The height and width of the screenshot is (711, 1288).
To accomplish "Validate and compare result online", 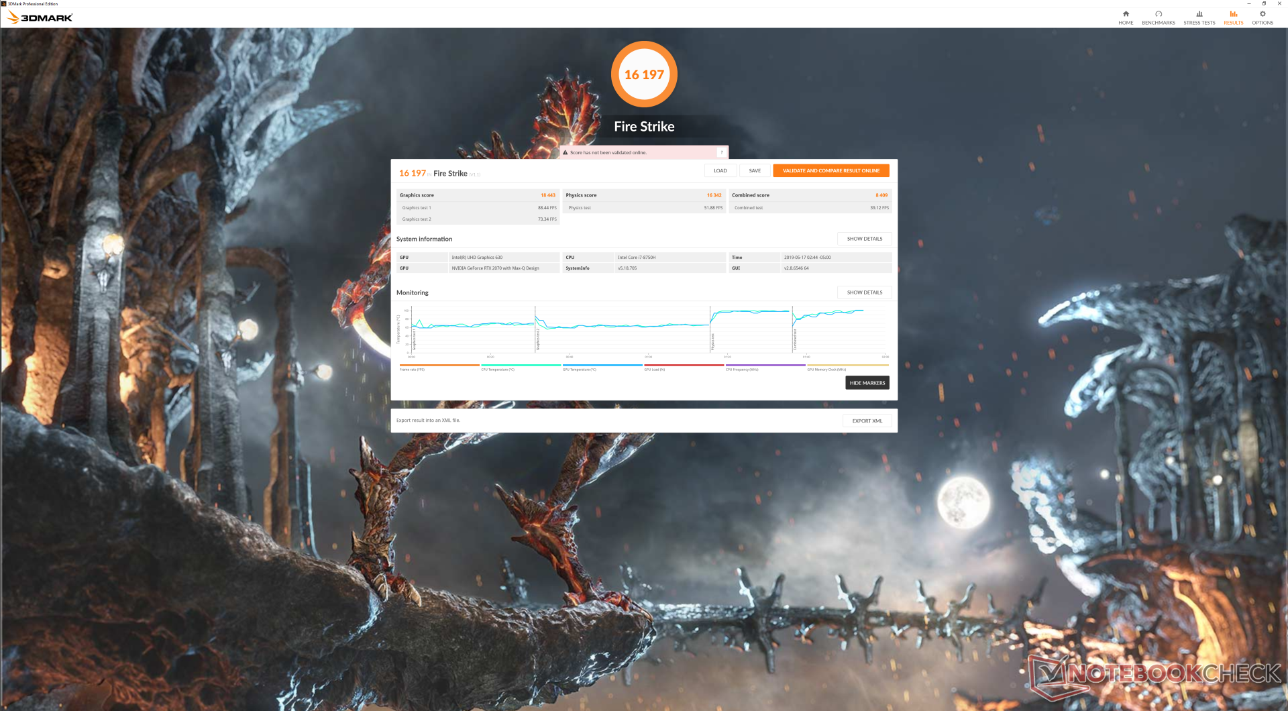I will click(x=831, y=170).
